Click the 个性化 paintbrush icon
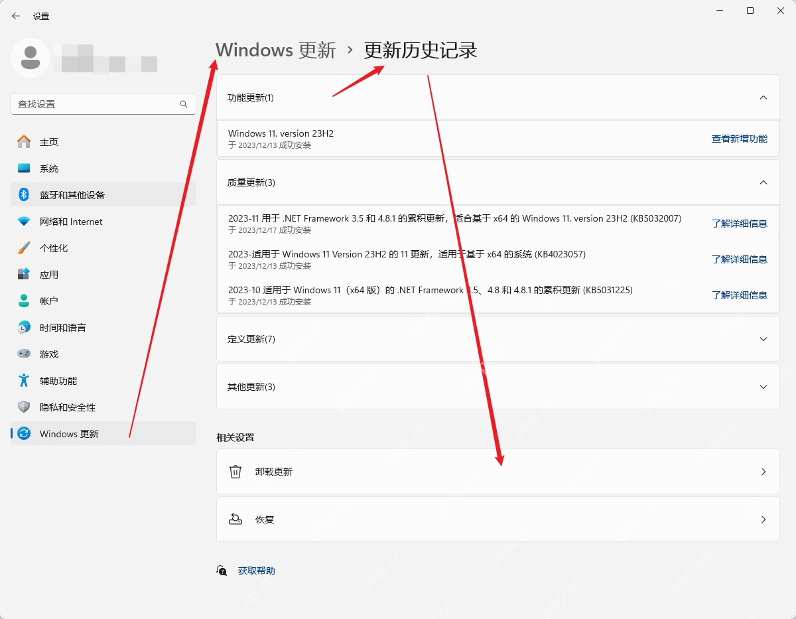The image size is (796, 619). (x=24, y=247)
